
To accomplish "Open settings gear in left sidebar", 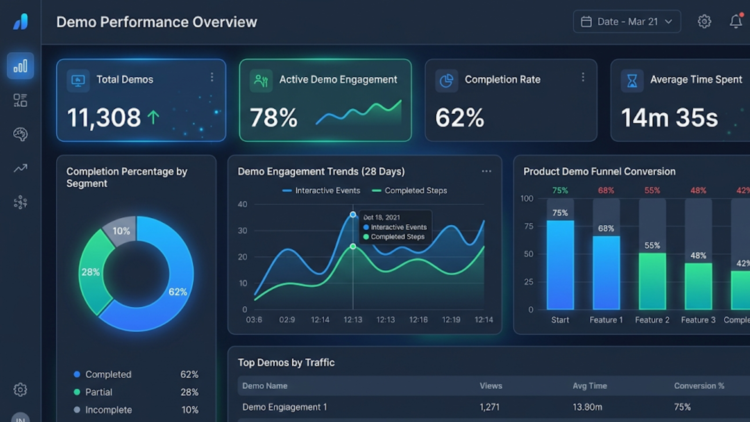I will pyautogui.click(x=20, y=390).
